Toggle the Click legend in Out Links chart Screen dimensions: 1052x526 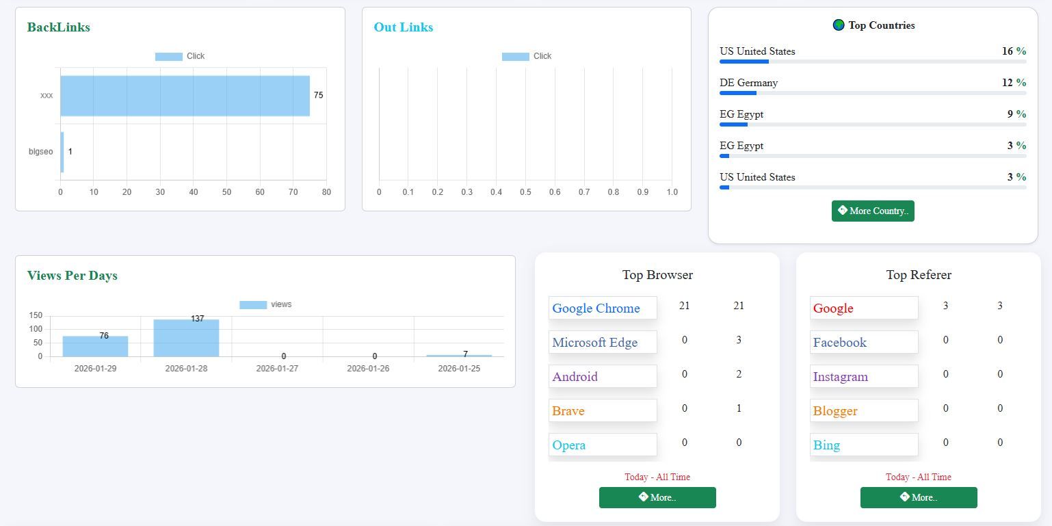pyautogui.click(x=527, y=56)
